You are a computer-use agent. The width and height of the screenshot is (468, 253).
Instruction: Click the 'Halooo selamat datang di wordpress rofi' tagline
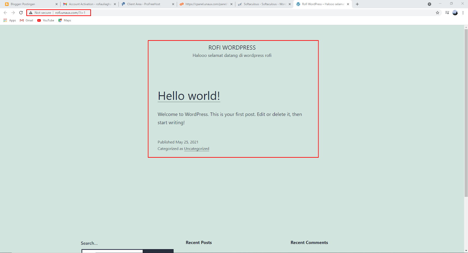[232, 55]
